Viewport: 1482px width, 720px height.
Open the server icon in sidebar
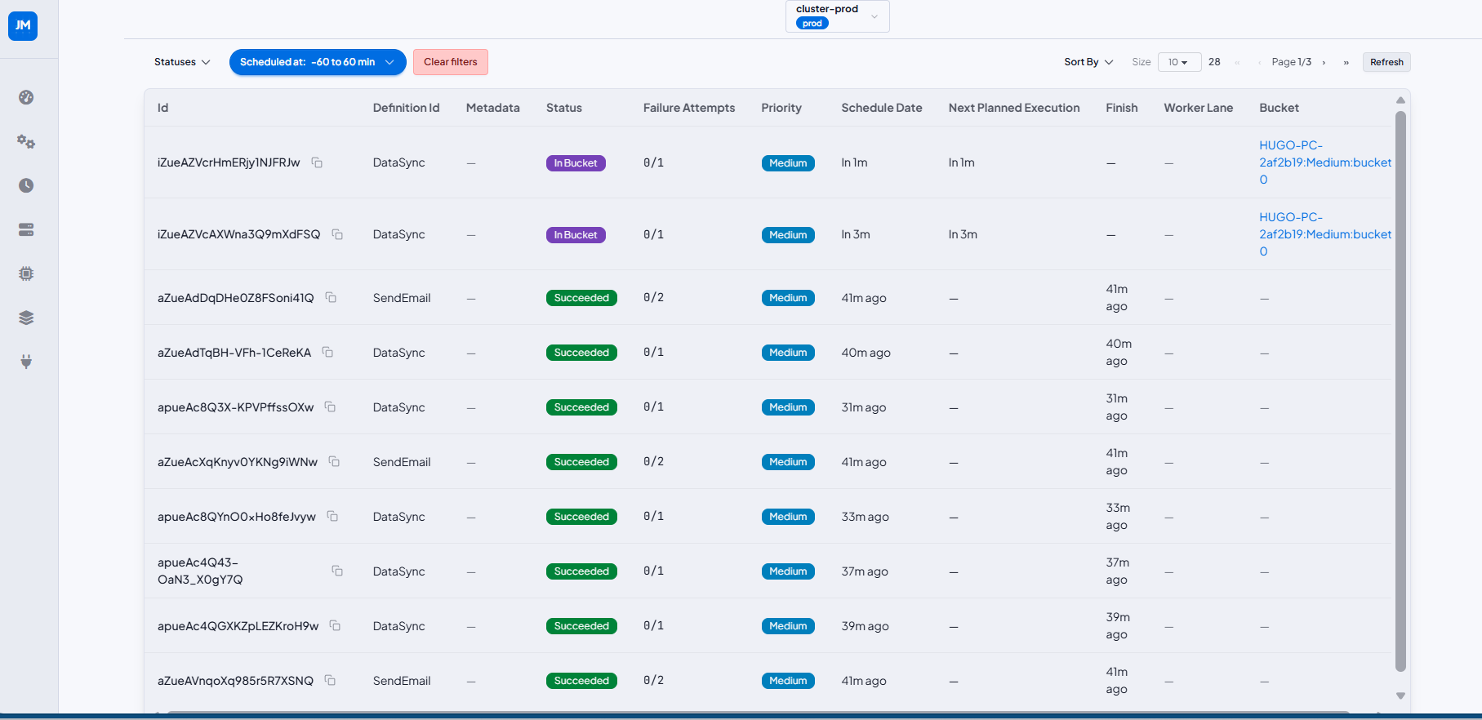[26, 229]
